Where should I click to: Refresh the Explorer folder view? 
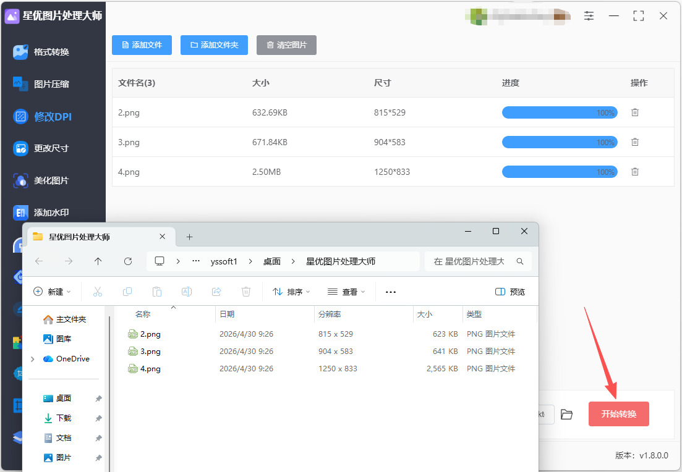pyautogui.click(x=128, y=261)
